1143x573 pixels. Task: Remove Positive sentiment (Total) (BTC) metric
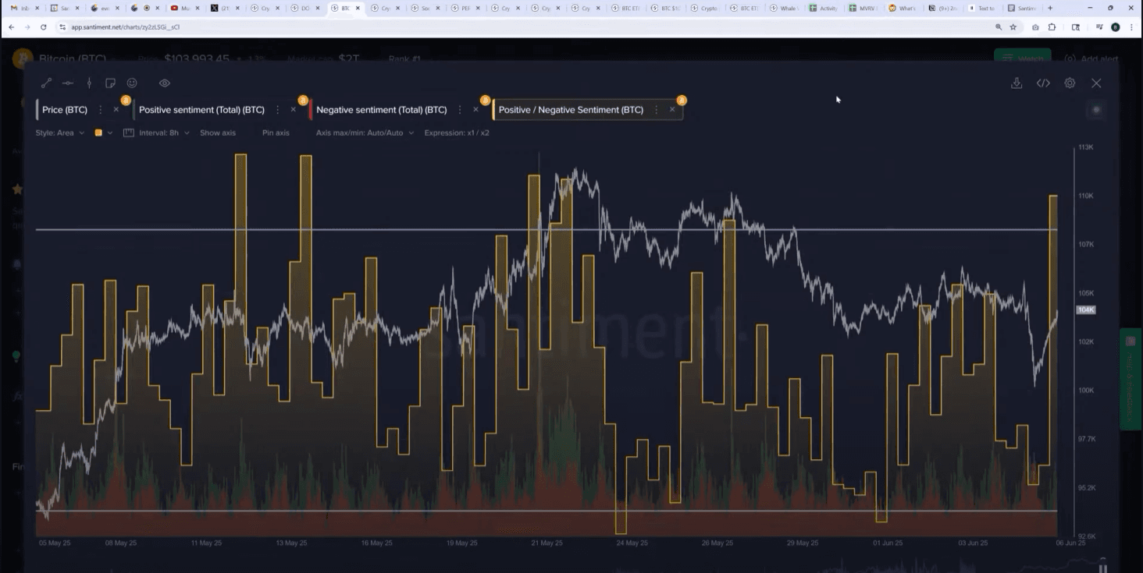tap(294, 110)
